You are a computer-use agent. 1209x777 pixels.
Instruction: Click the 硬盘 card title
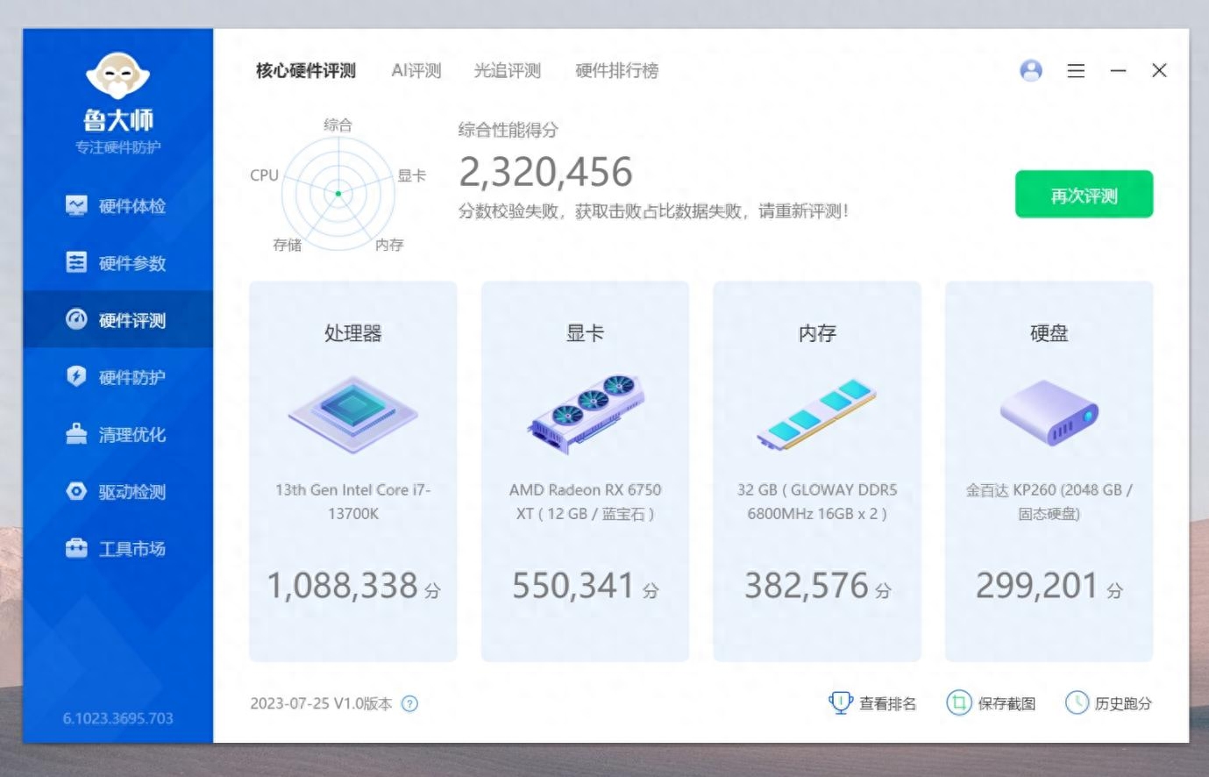(1049, 333)
